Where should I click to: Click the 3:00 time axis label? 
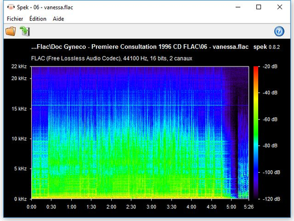click(x=151, y=207)
